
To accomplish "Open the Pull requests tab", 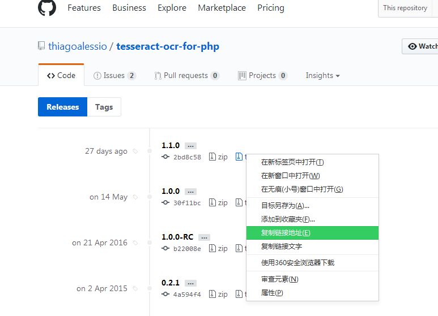I will tap(186, 76).
